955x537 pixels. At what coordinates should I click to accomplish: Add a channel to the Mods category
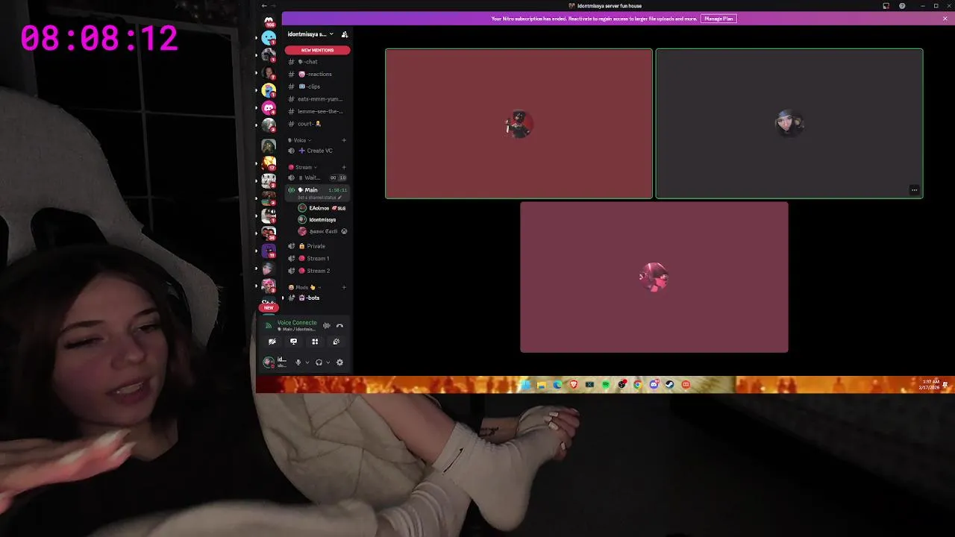pos(344,287)
